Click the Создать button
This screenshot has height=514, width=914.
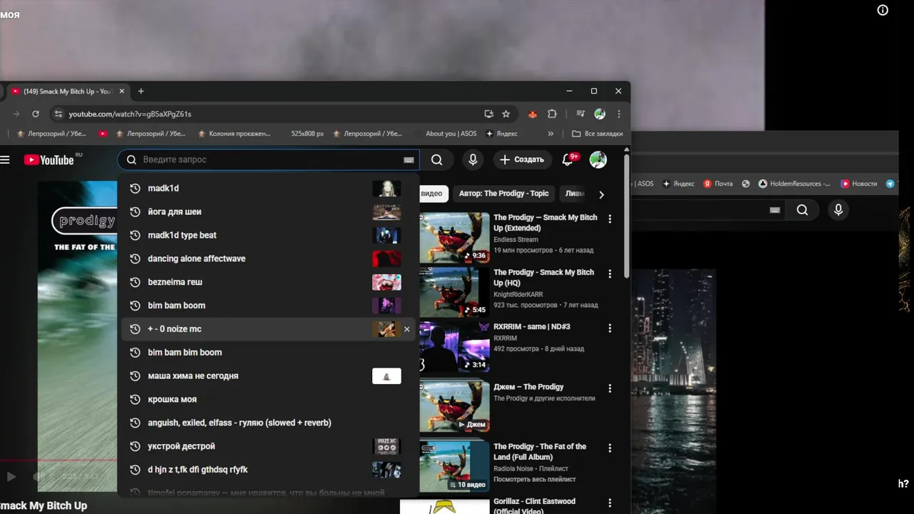point(522,160)
